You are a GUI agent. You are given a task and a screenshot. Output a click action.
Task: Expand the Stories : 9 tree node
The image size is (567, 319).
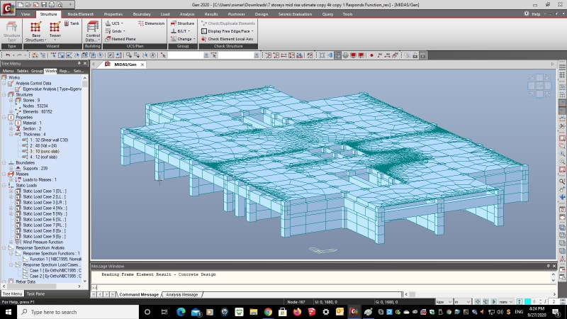[11, 100]
